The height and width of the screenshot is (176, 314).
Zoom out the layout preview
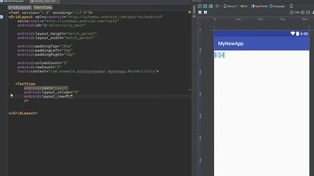[x=291, y=12]
